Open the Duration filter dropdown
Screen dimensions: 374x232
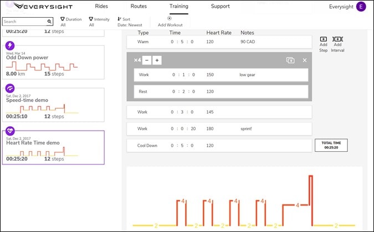click(71, 22)
